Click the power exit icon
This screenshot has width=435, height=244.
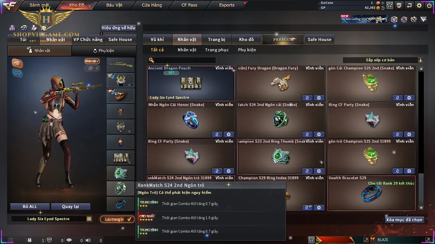(x=429, y=5)
